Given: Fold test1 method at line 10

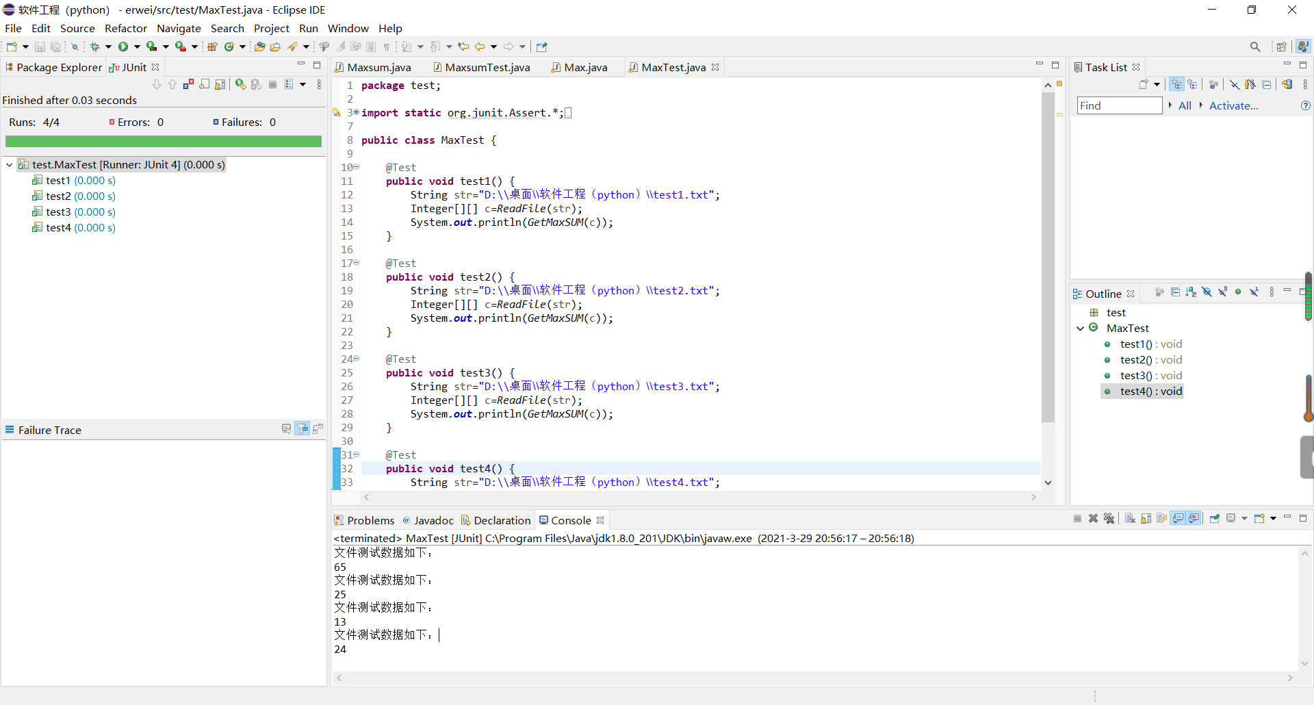Looking at the screenshot, I should (x=357, y=167).
